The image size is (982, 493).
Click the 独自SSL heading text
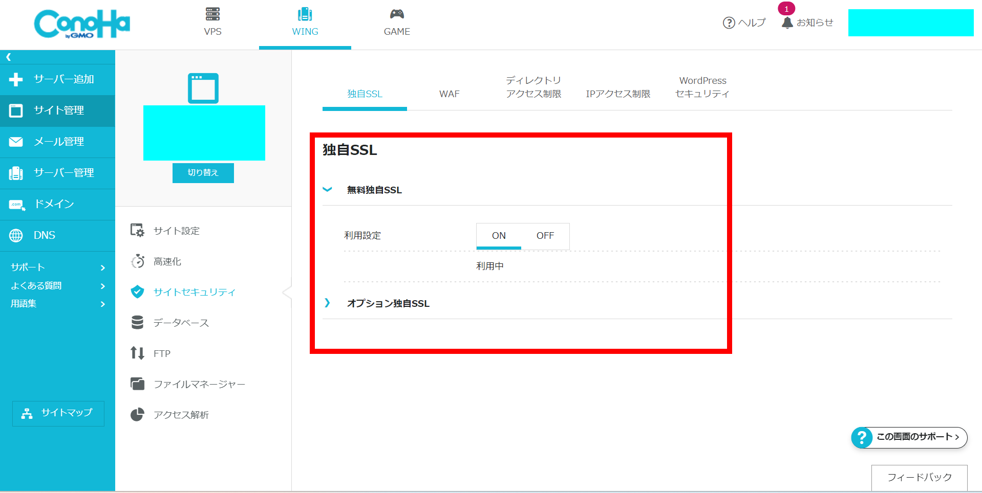350,150
